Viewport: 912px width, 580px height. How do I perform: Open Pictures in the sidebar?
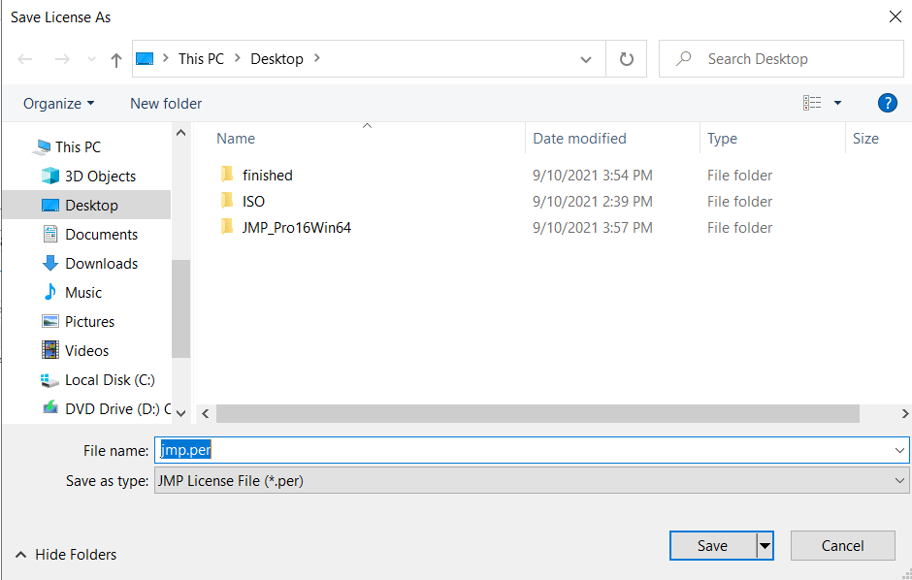pyautogui.click(x=89, y=321)
